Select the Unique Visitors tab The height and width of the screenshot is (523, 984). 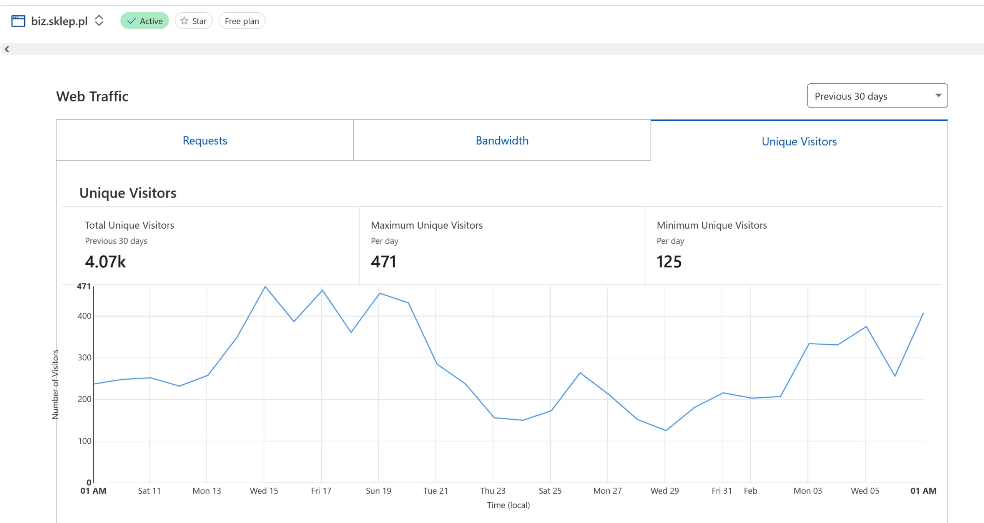[x=799, y=141]
